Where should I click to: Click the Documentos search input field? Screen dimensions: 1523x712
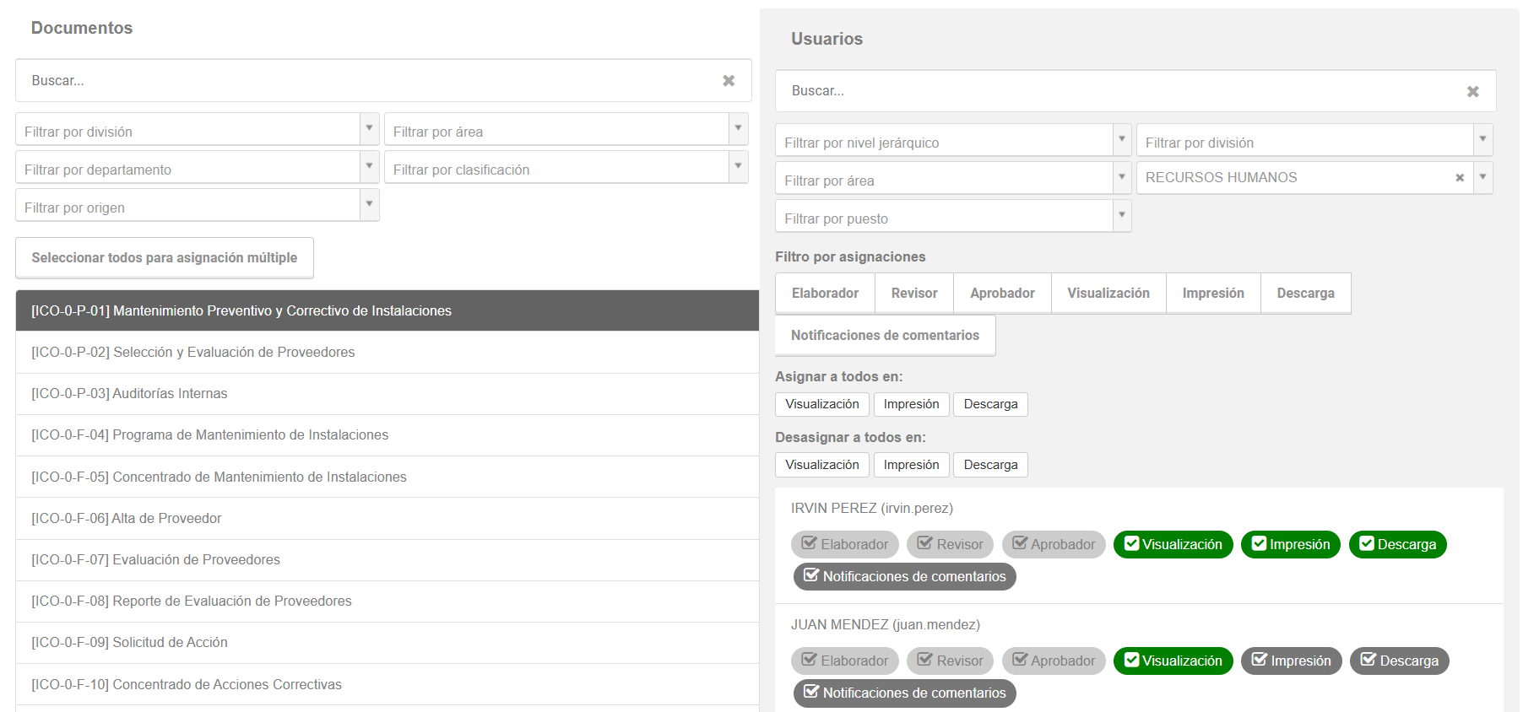point(363,81)
